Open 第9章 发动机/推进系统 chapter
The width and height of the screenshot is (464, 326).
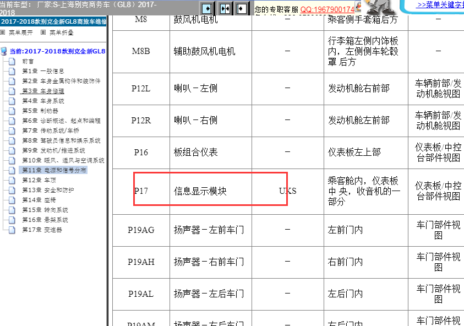[x=53, y=151]
